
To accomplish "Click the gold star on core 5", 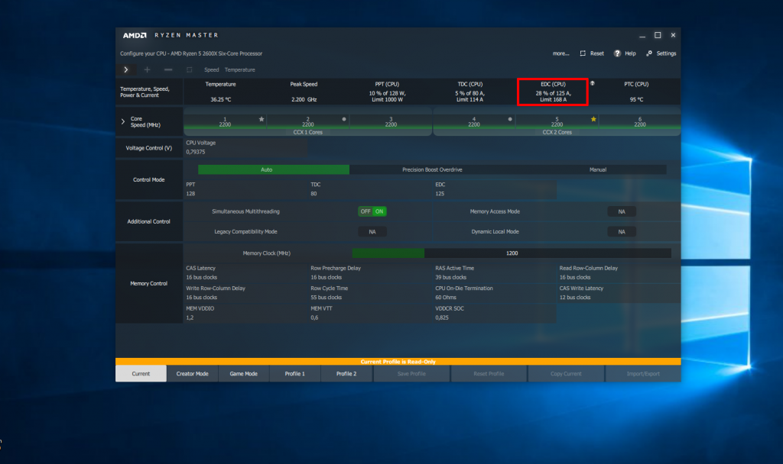I will 593,119.
